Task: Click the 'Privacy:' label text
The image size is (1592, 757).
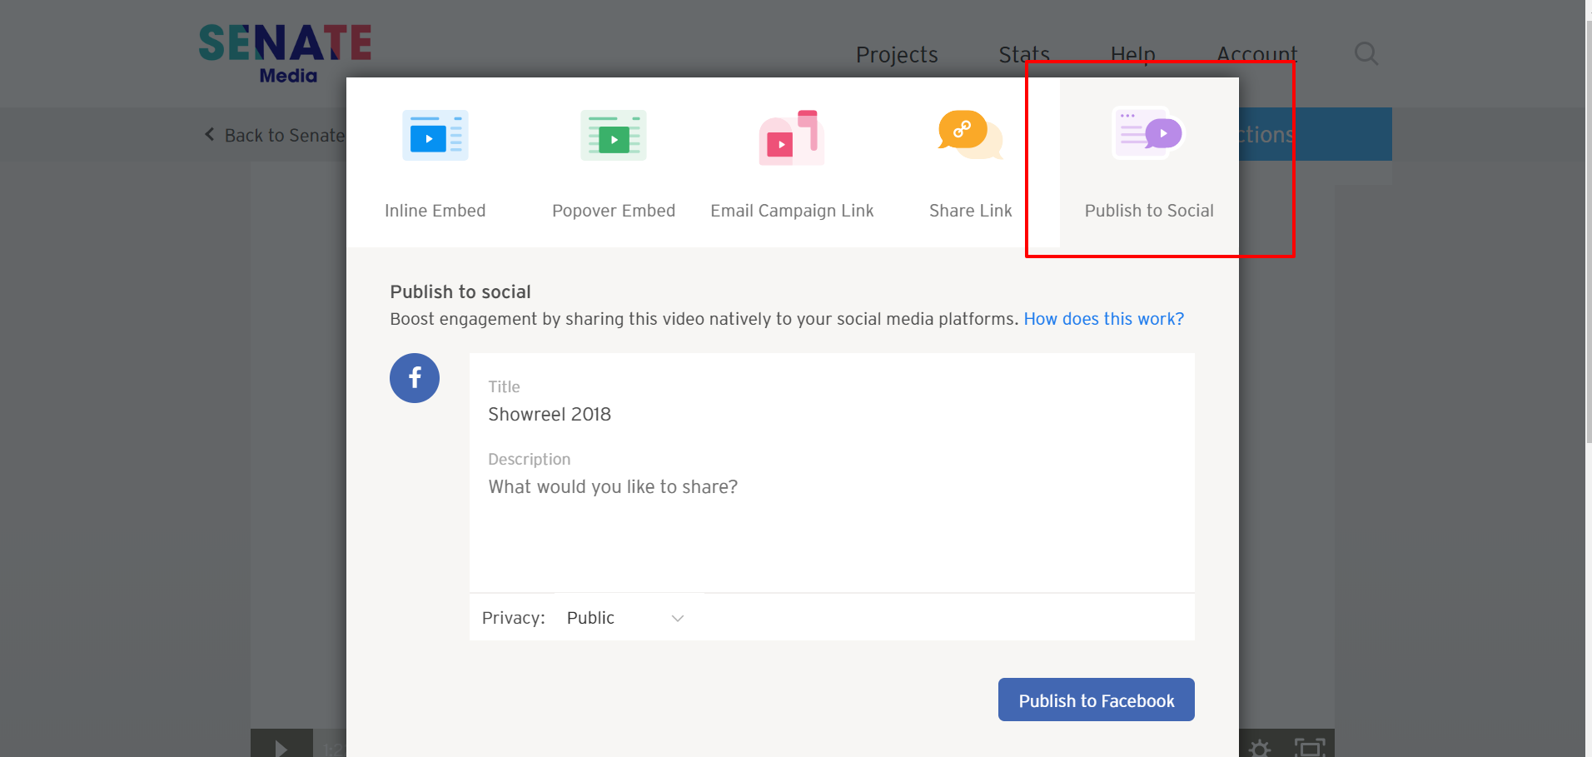Action: pyautogui.click(x=514, y=618)
